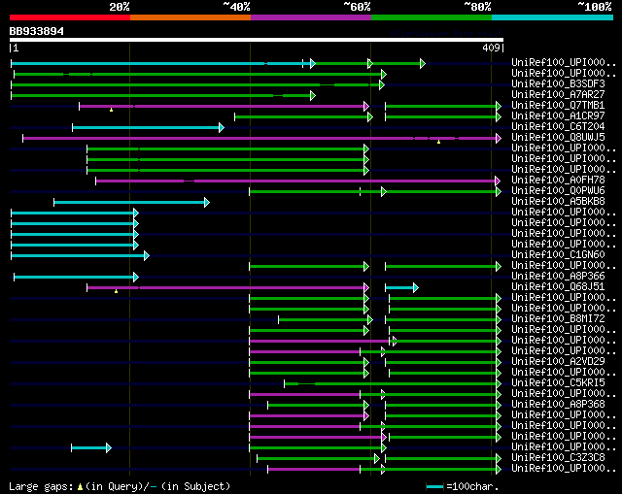
Task: Click the yellow gap marker on Q68J51 row
Action: click(117, 291)
